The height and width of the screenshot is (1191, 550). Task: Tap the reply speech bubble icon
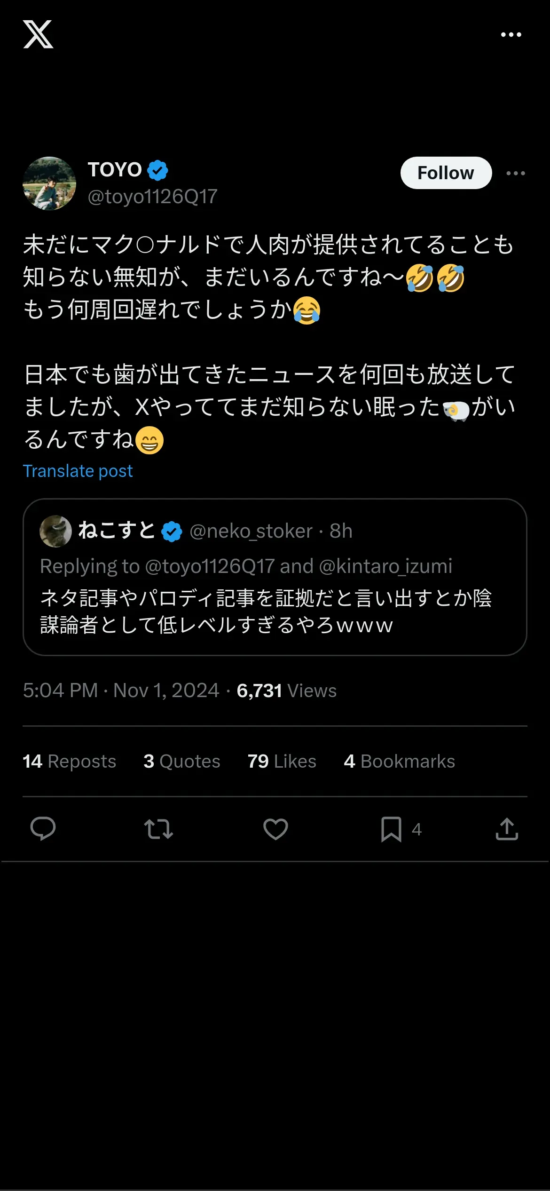(x=43, y=829)
